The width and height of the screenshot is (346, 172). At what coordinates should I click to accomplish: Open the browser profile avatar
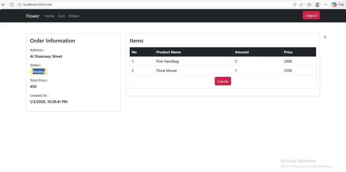click(317, 4)
